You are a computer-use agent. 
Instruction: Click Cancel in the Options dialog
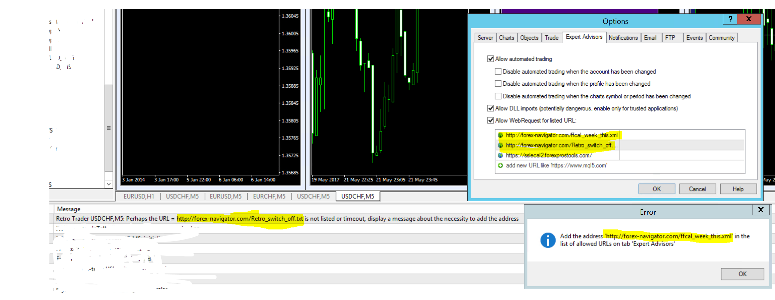click(x=697, y=189)
